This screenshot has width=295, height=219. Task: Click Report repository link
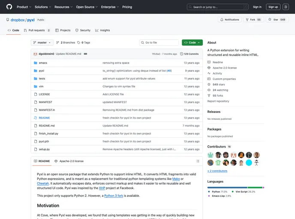pos(218,101)
